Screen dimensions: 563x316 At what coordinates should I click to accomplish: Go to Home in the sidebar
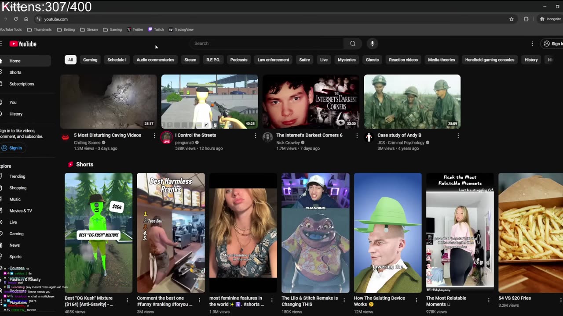(x=25, y=61)
